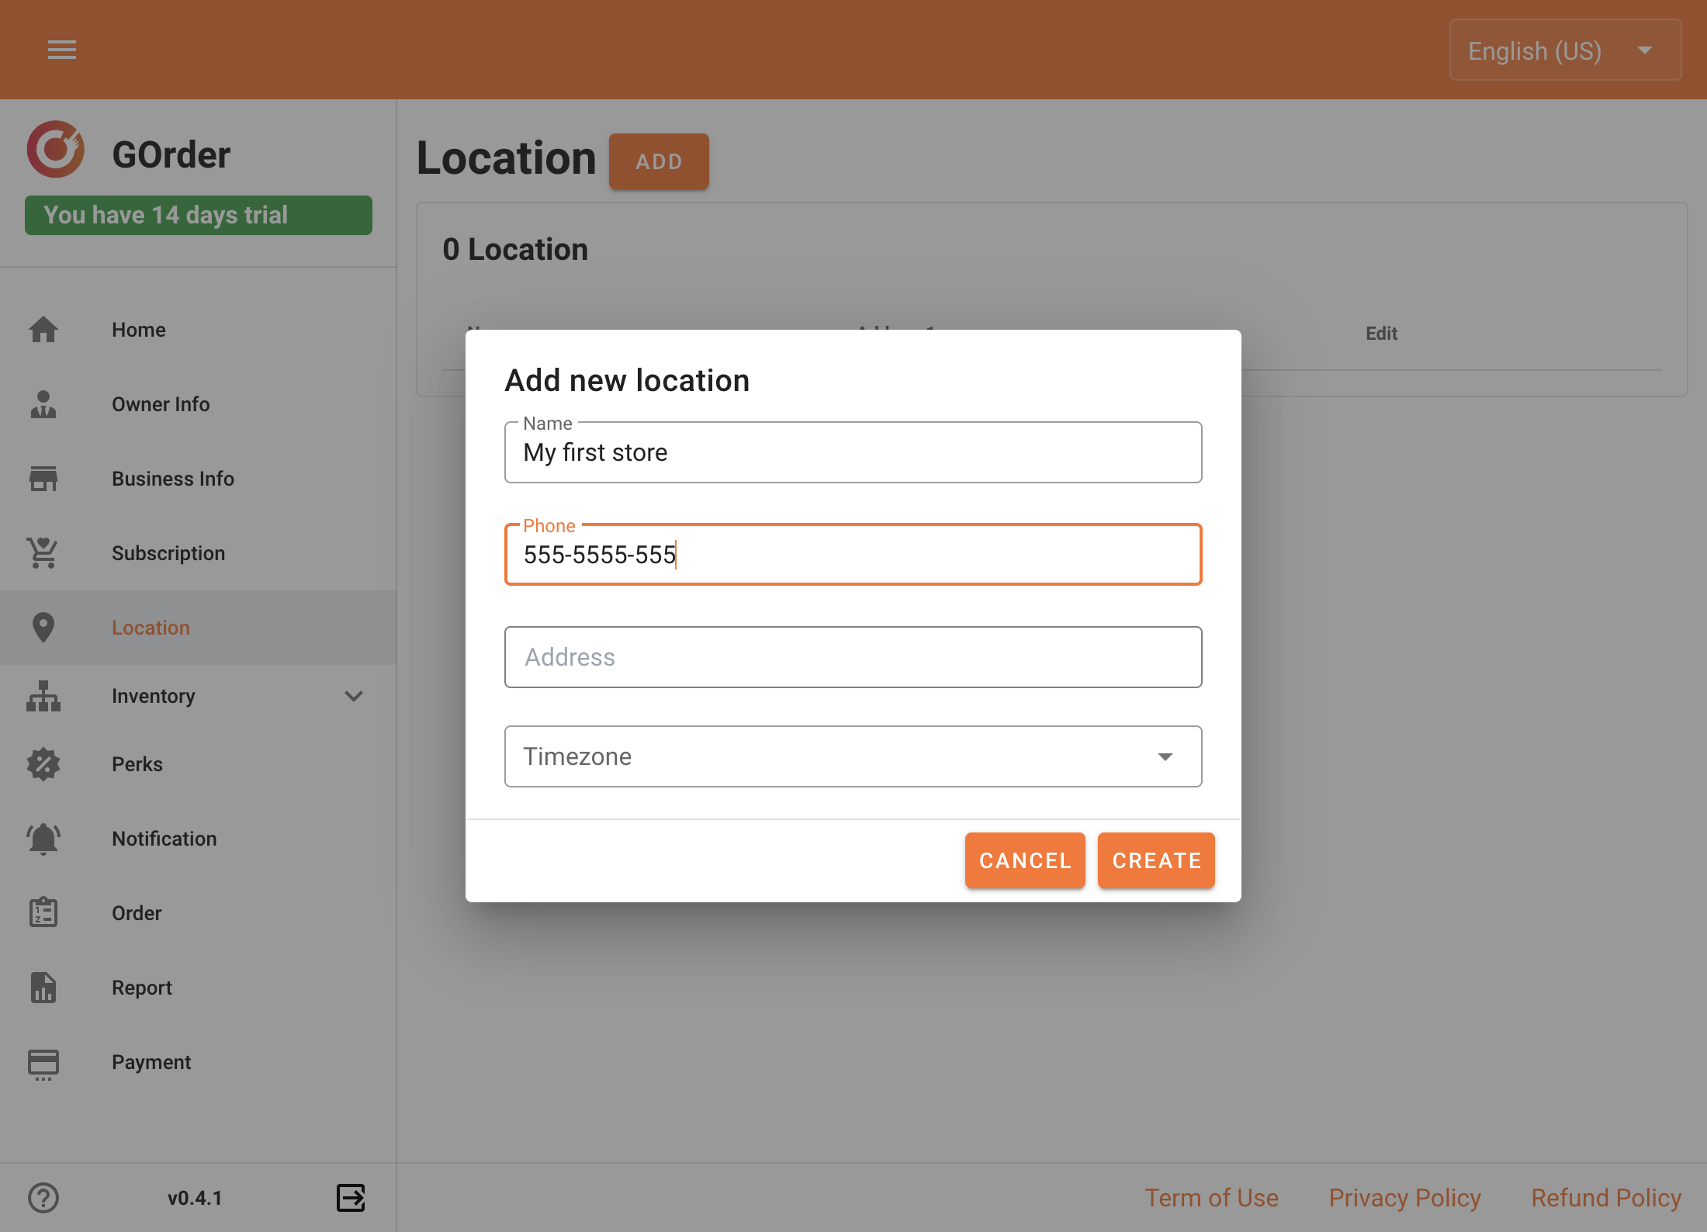Click the Location pin icon
Screen dimensions: 1707x1232
click(x=43, y=628)
